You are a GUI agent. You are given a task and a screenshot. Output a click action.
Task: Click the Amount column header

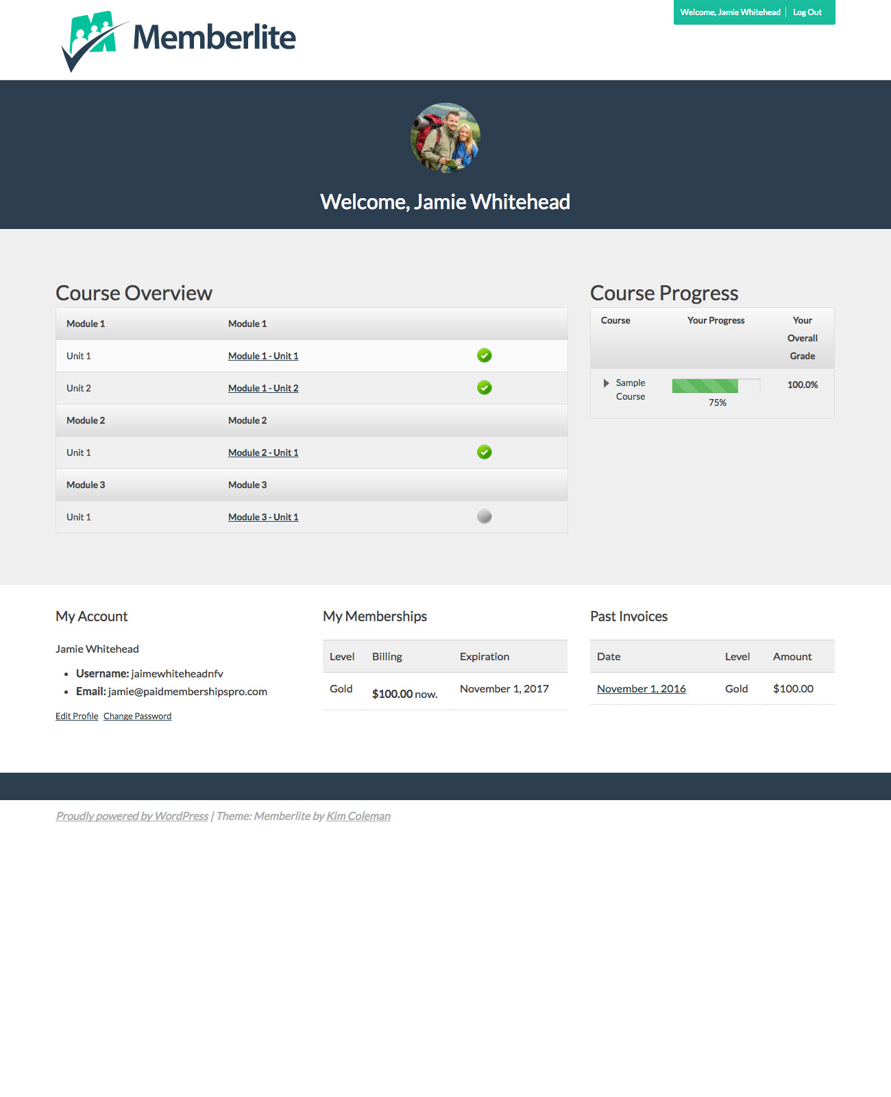[x=792, y=656]
